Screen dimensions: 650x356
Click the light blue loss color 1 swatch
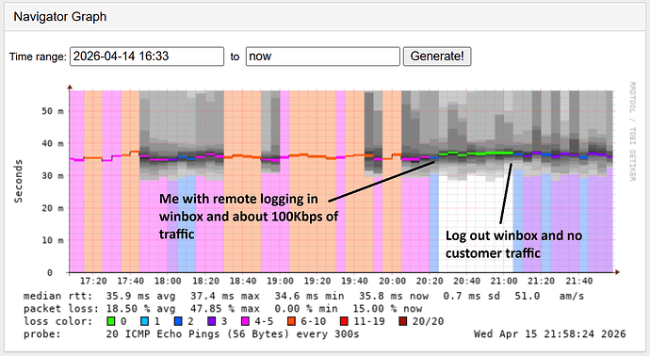click(x=144, y=321)
